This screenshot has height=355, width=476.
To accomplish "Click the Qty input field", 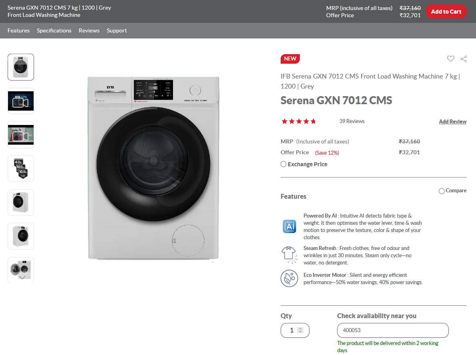I will [295, 331].
